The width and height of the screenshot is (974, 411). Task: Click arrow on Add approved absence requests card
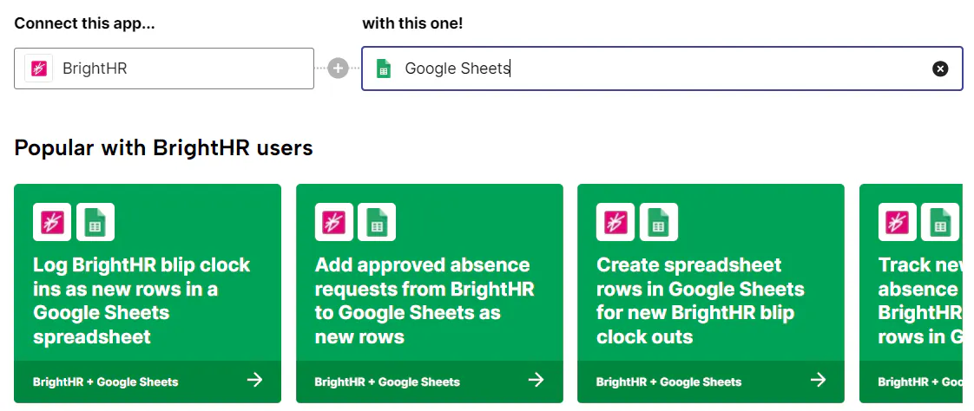coord(536,380)
